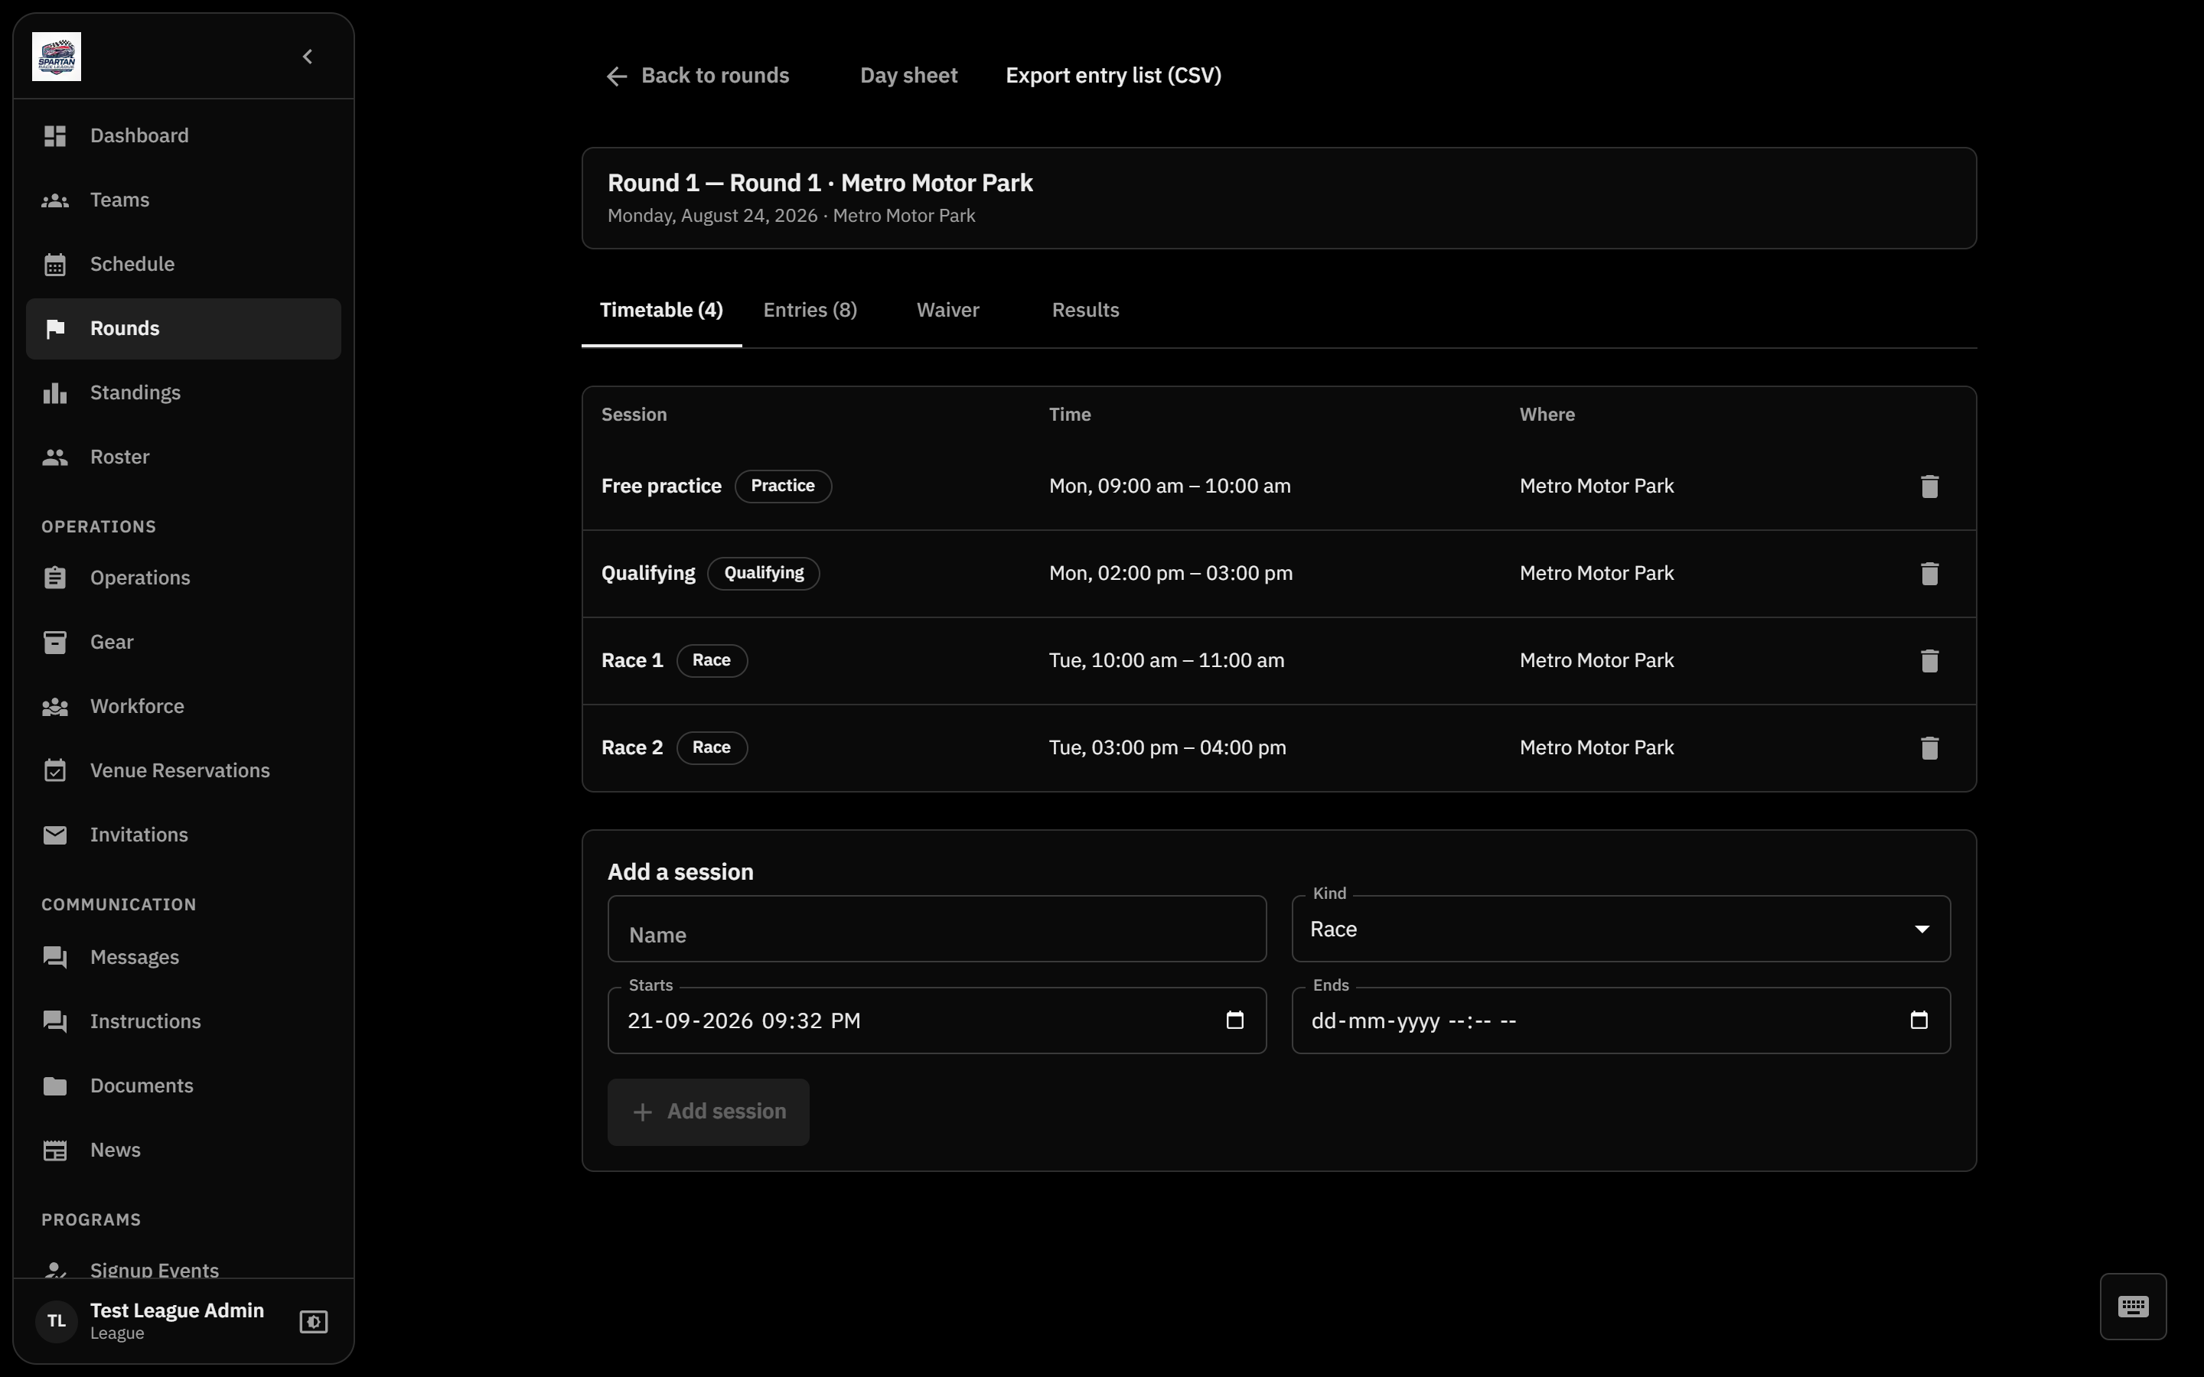This screenshot has height=1377, width=2204.
Task: Open the Results tab
Action: (1084, 311)
